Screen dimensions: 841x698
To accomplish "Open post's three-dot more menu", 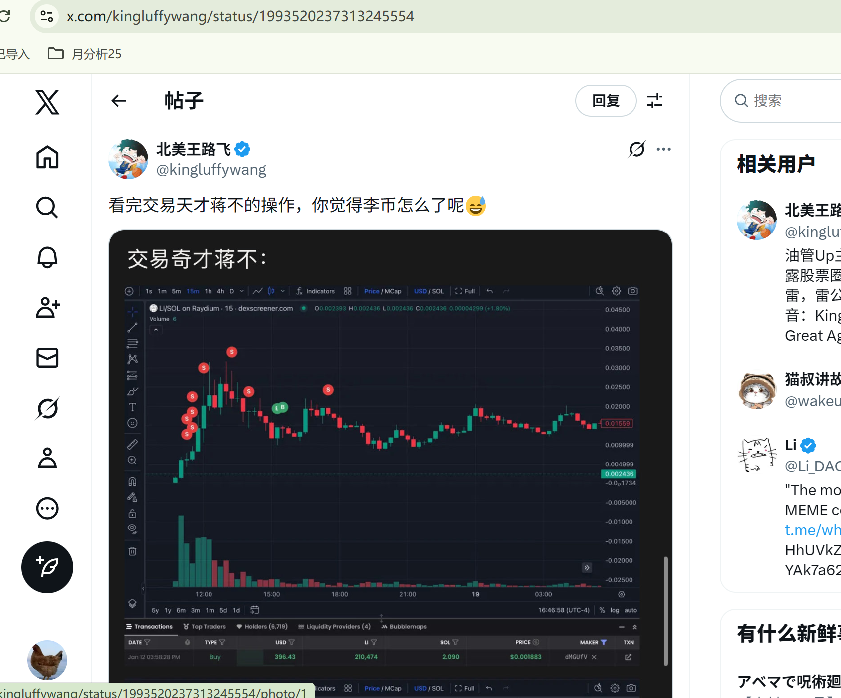I will pos(663,149).
